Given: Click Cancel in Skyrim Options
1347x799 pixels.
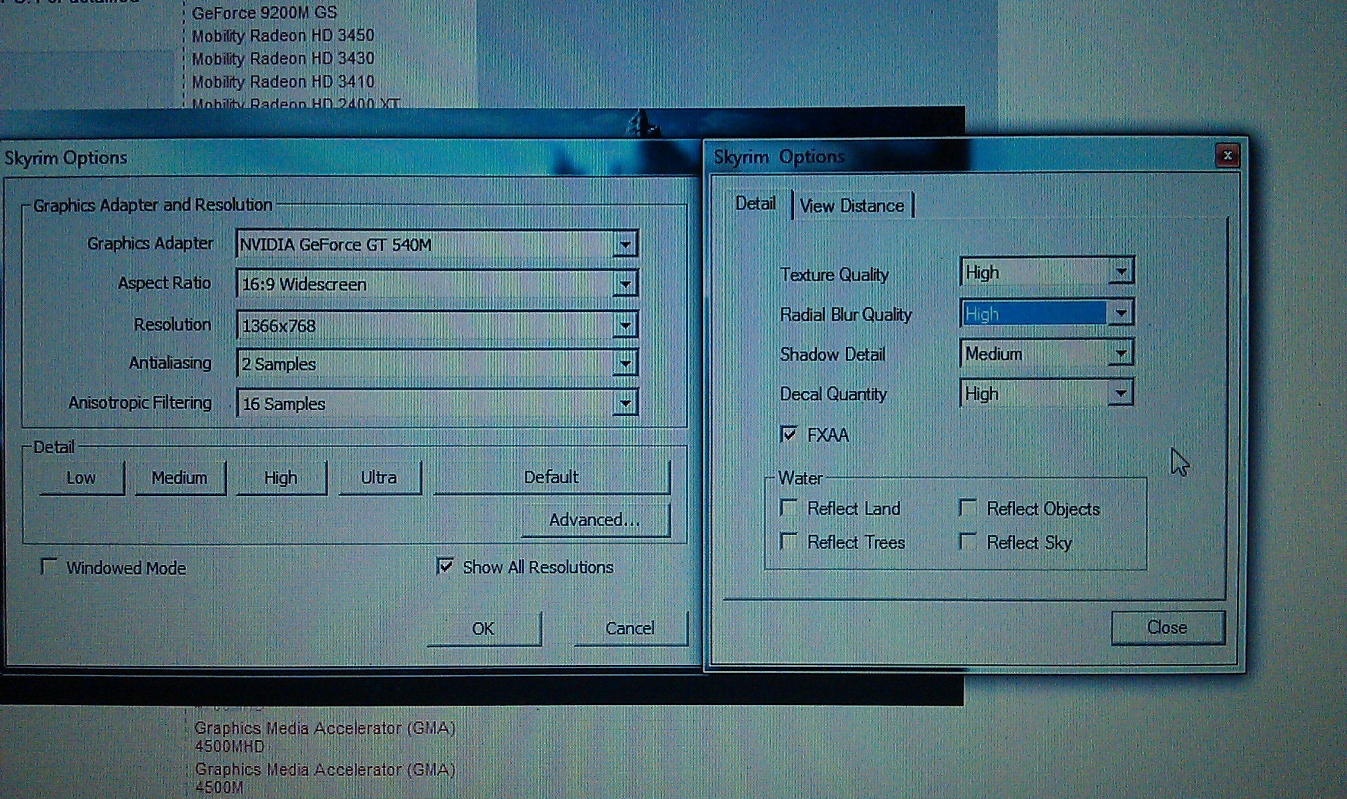Looking at the screenshot, I should pos(630,629).
